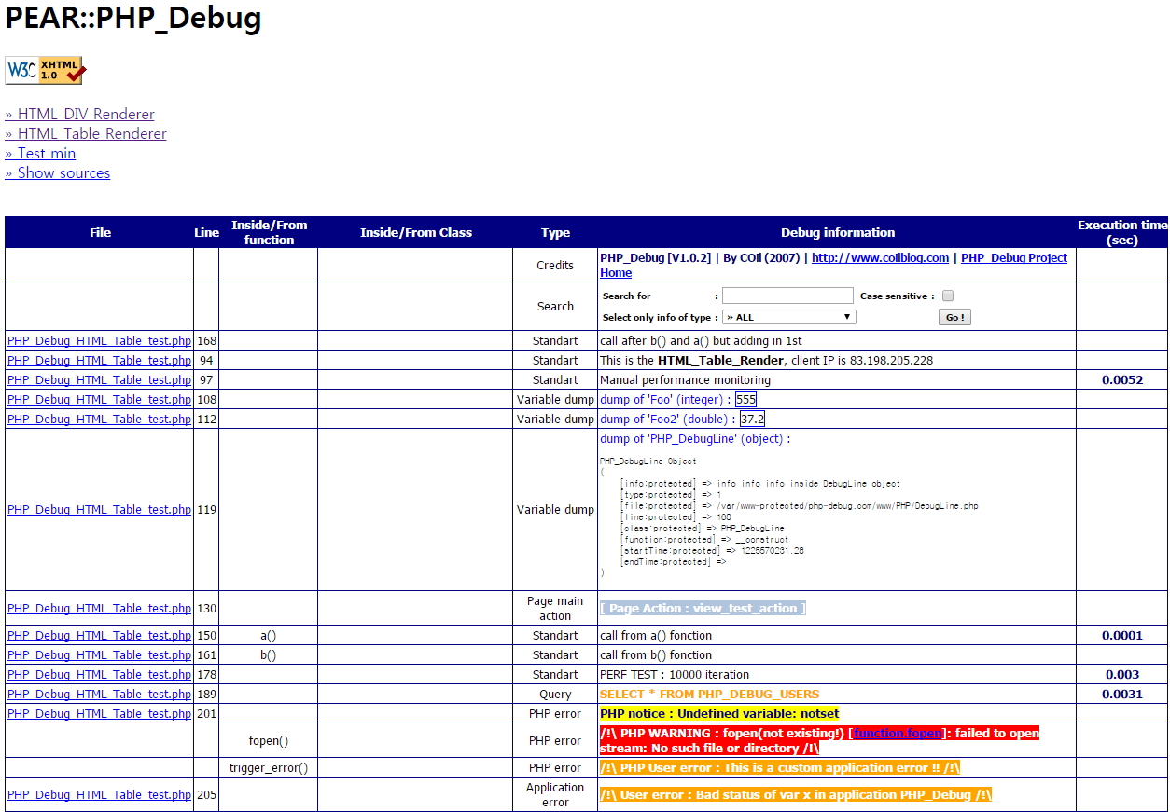
Task: Click the Application error type cell
Action: 555,795
